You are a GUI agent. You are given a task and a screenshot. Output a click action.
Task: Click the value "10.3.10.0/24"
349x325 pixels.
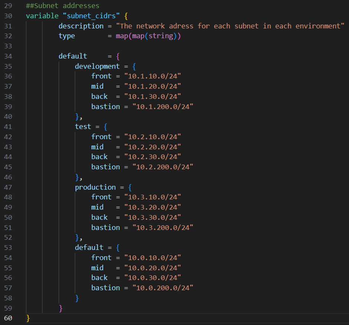153,197
